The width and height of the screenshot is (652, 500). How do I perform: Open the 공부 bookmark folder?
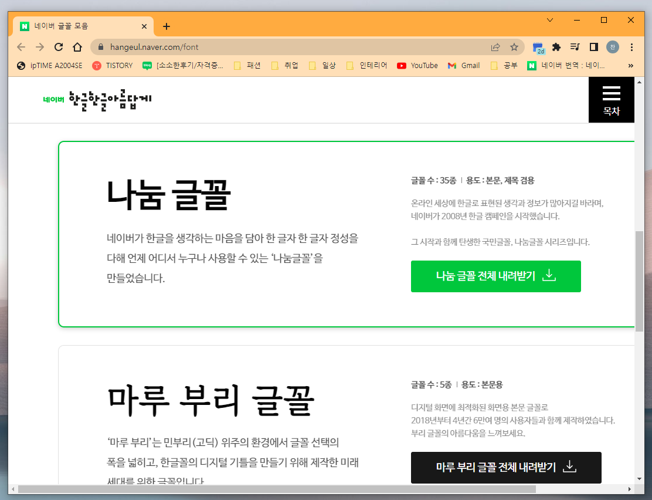pyautogui.click(x=504, y=65)
